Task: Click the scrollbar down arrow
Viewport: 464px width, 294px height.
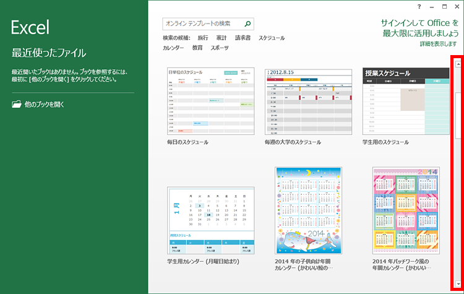Action: [458, 283]
